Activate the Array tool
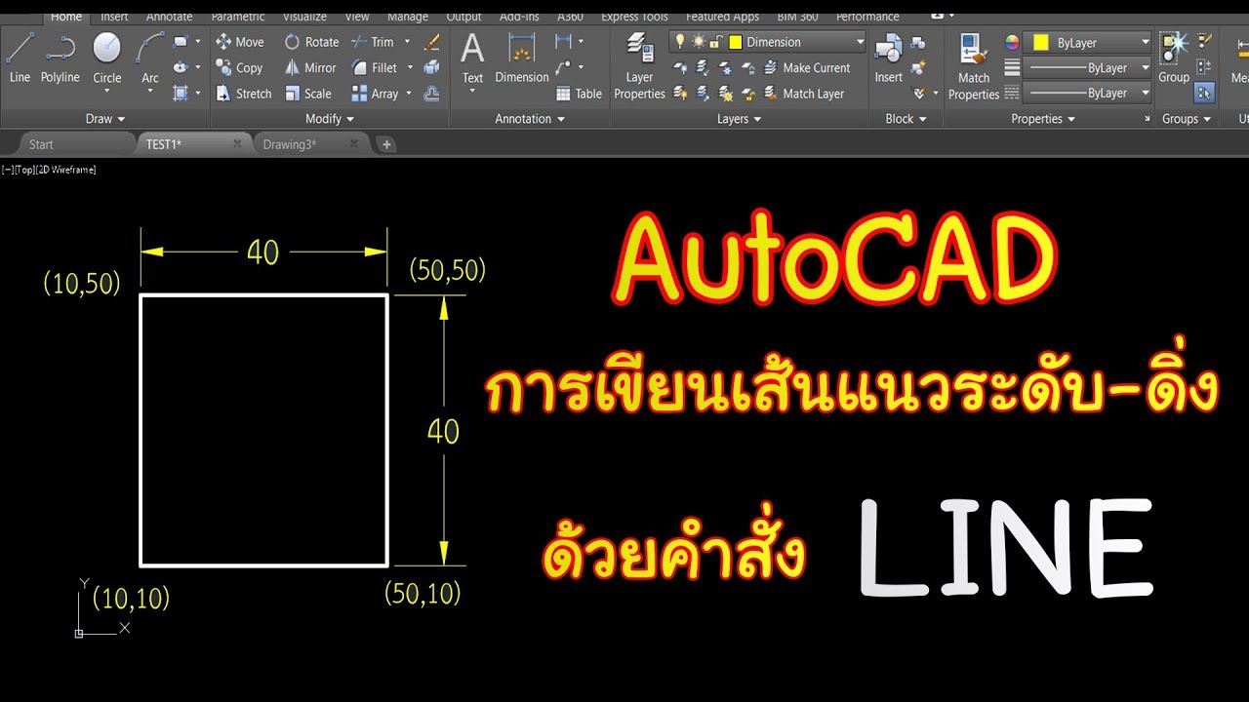 coord(375,94)
